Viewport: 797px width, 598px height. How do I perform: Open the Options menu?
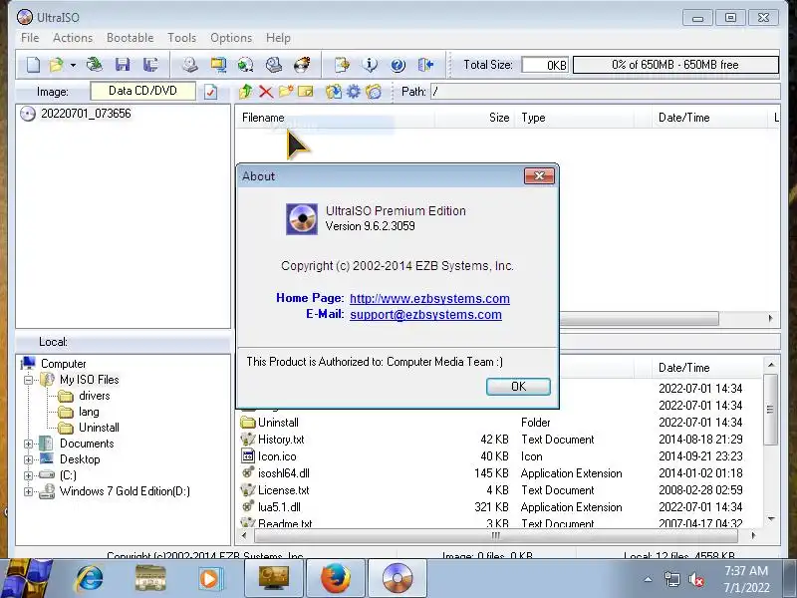click(x=231, y=38)
